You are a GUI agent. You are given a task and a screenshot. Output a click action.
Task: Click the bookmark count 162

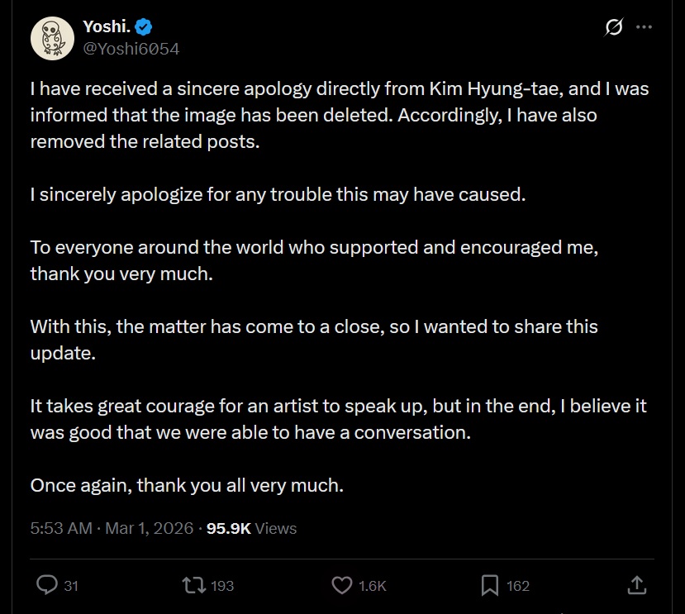(518, 586)
